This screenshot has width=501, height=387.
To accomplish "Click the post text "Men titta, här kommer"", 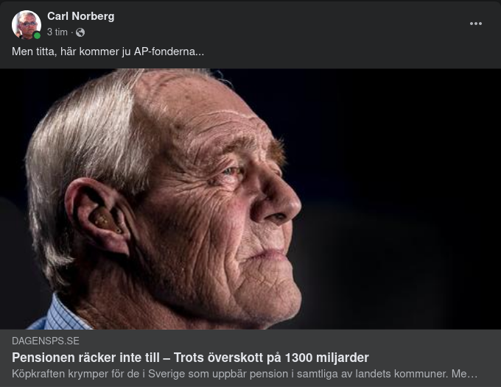I will [x=66, y=52].
